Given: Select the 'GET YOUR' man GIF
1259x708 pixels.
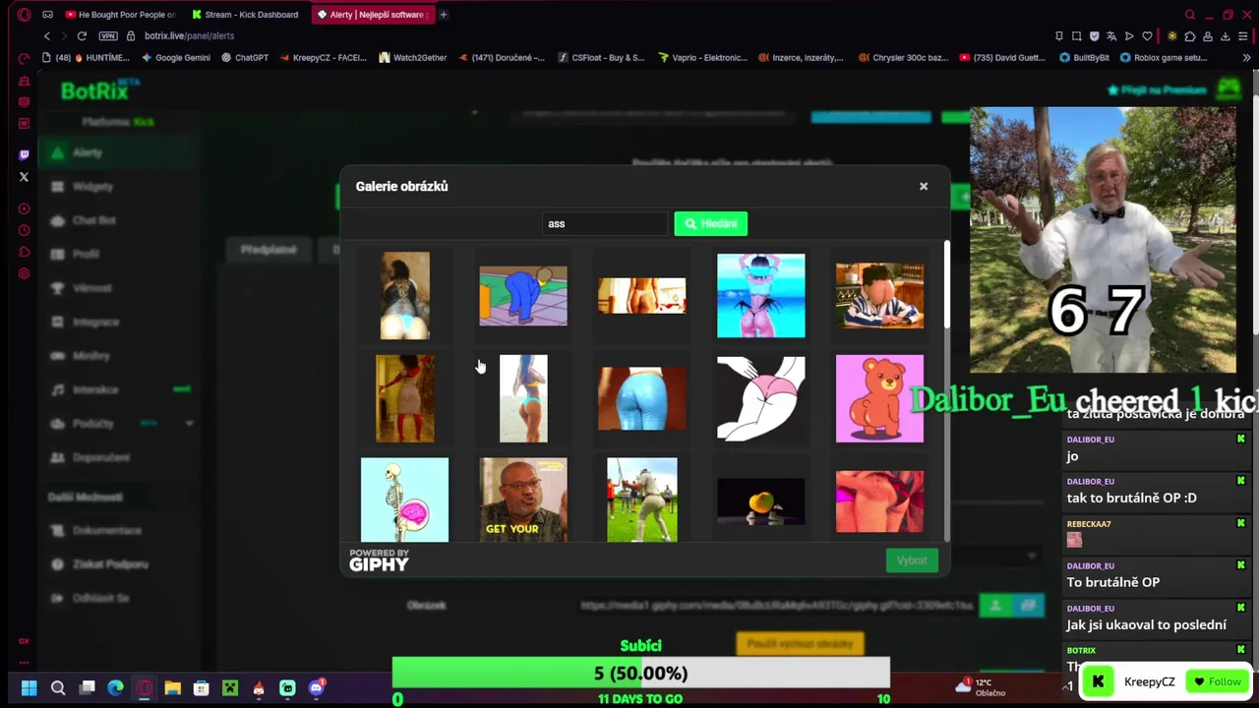Looking at the screenshot, I should coord(522,500).
